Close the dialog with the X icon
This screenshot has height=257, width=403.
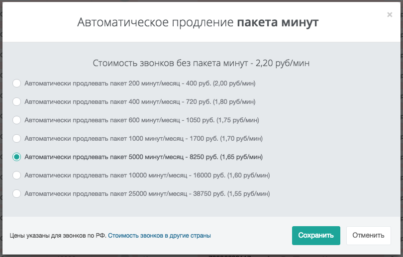click(390, 14)
